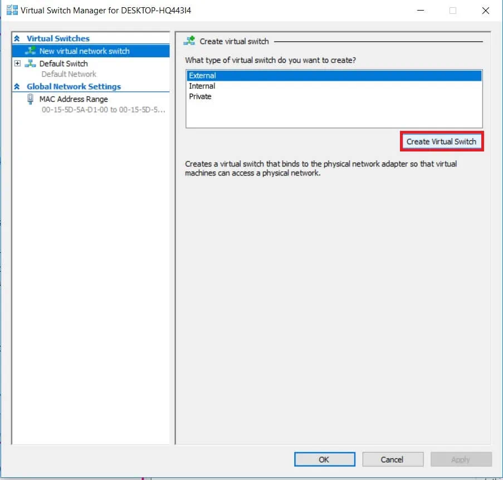Click the 00-15-5D MAC range value text
503x480 pixels.
(x=104, y=110)
